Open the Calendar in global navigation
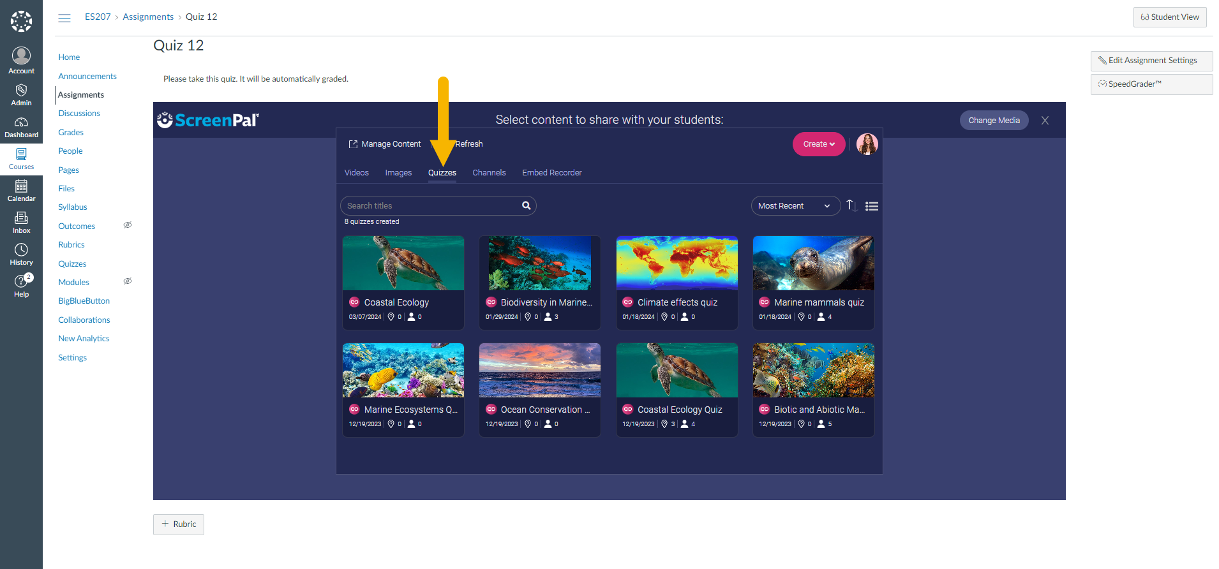 (21, 191)
